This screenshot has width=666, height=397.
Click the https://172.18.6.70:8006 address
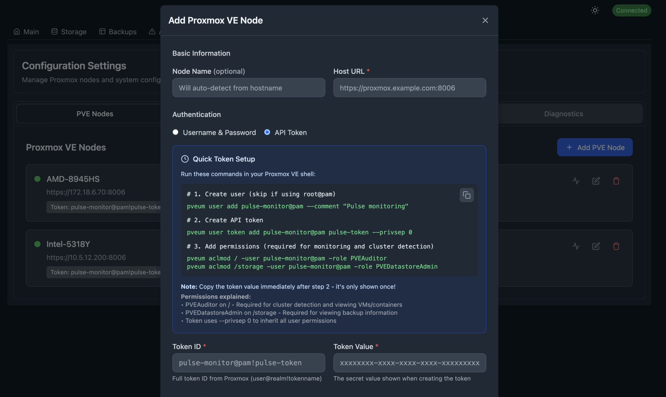86,192
